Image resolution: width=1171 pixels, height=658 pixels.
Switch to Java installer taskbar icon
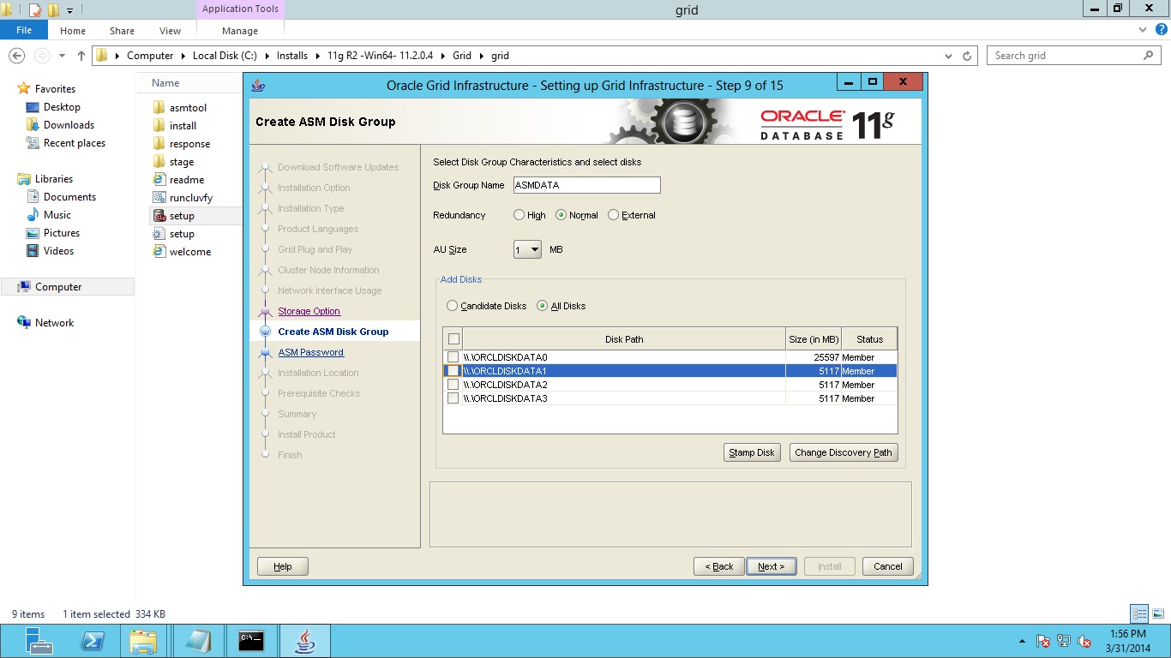(x=303, y=641)
